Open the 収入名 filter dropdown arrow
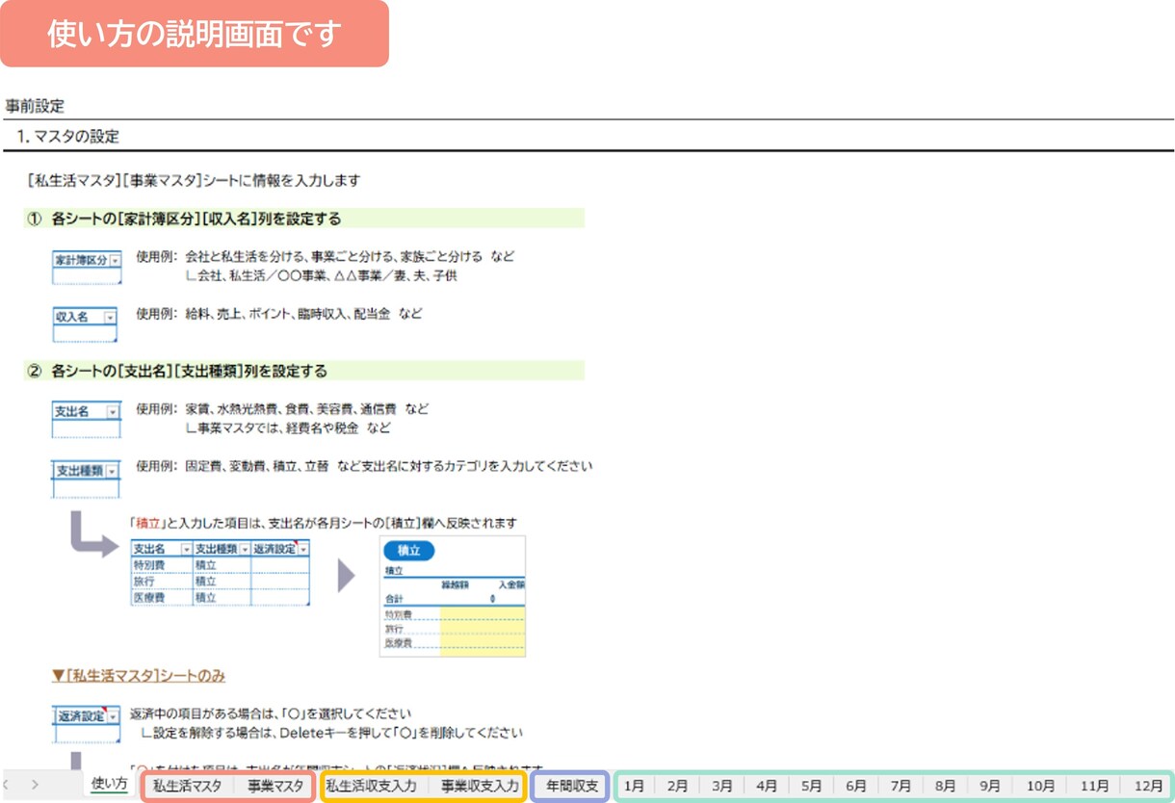 click(x=109, y=317)
